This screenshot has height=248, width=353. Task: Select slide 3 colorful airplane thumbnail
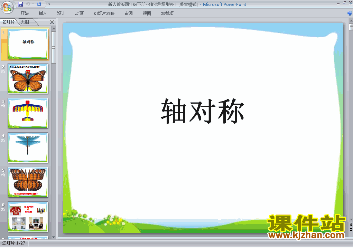tap(28, 113)
